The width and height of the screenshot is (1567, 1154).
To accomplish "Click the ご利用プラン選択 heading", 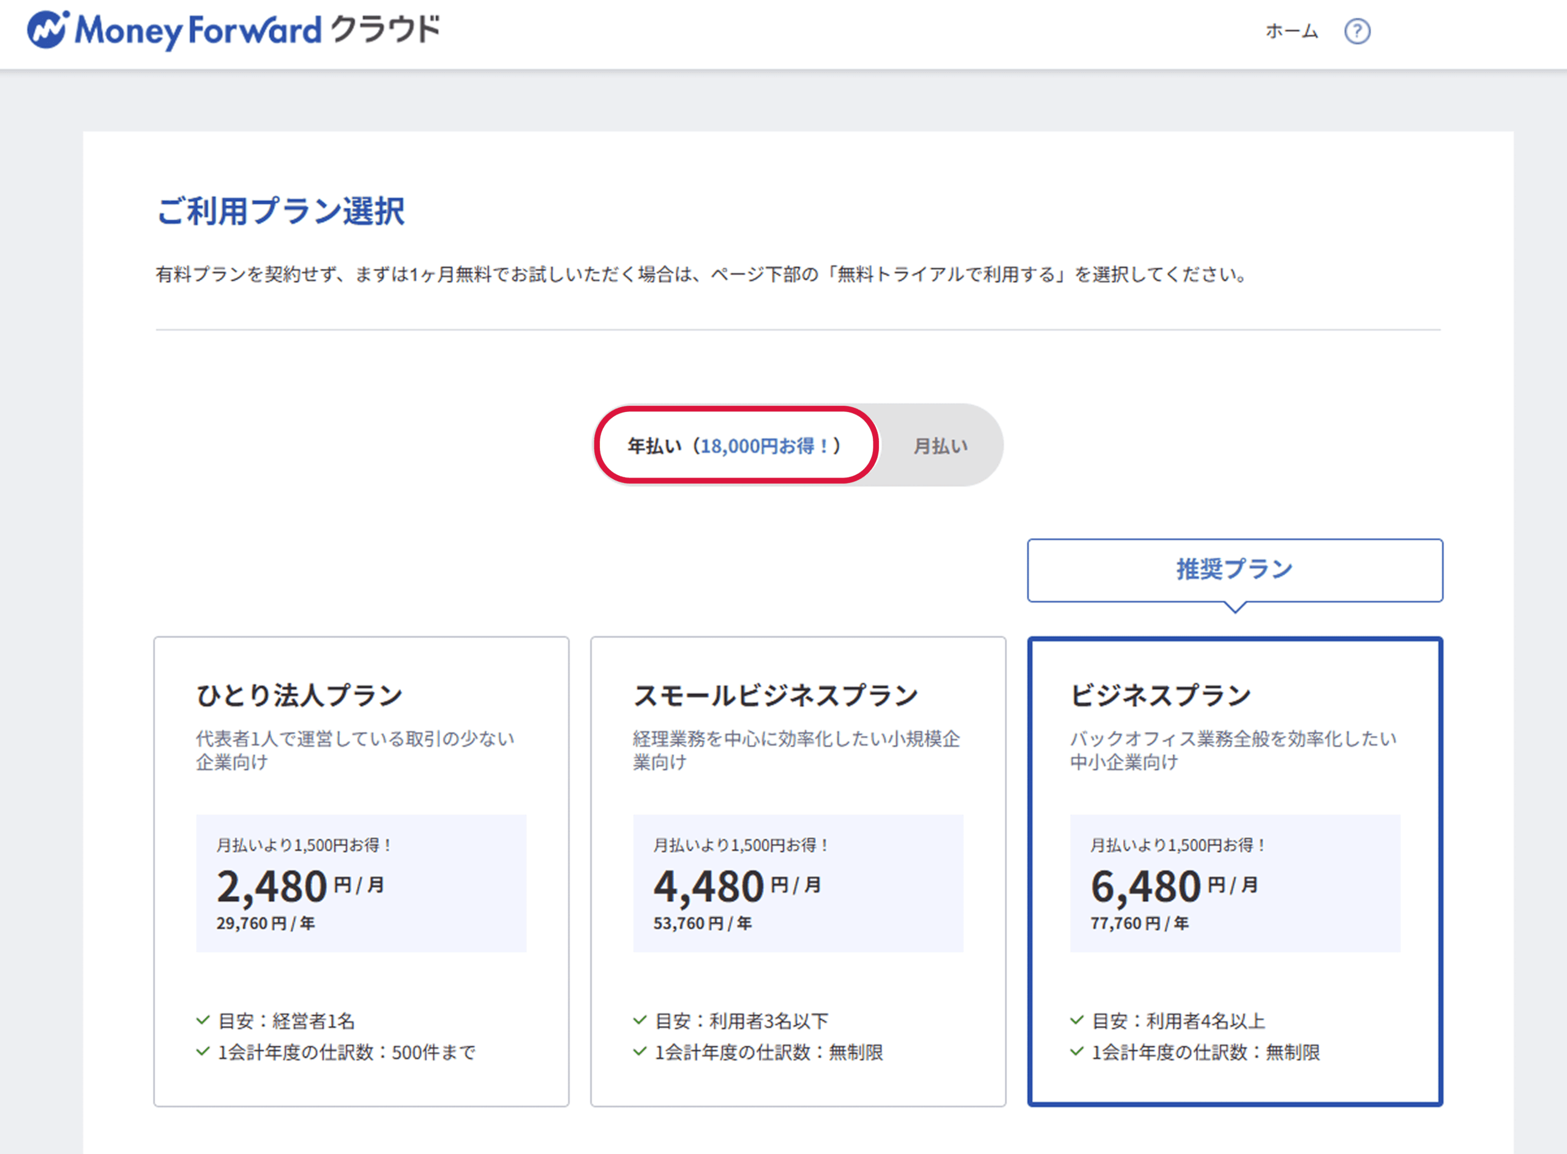I will click(281, 211).
